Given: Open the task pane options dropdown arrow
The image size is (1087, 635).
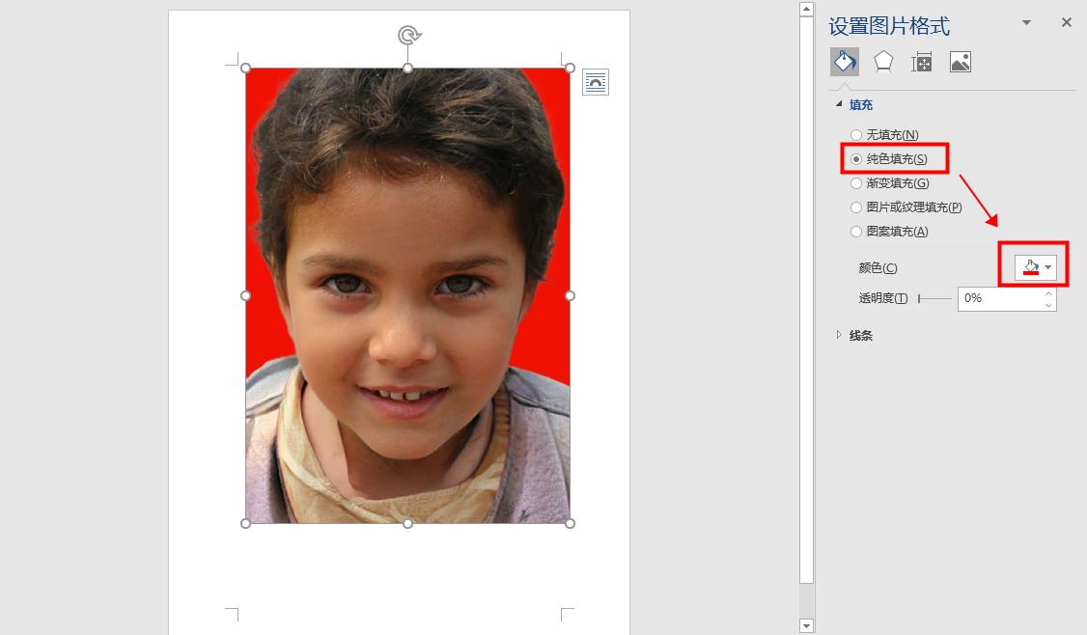Looking at the screenshot, I should click(1027, 23).
